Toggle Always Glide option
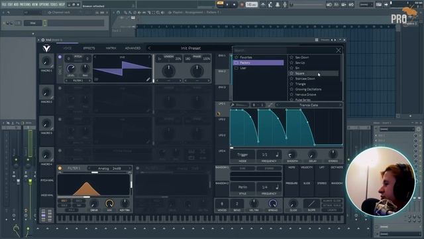The image size is (424, 239). (332, 200)
